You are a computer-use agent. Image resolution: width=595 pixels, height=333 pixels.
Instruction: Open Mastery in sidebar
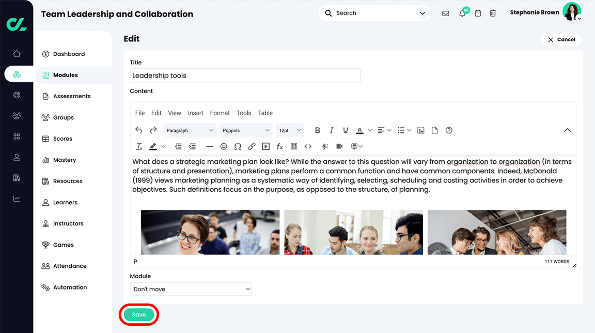click(x=65, y=160)
